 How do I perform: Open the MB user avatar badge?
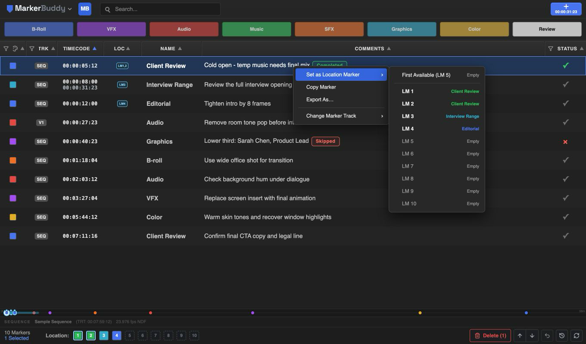tap(85, 9)
